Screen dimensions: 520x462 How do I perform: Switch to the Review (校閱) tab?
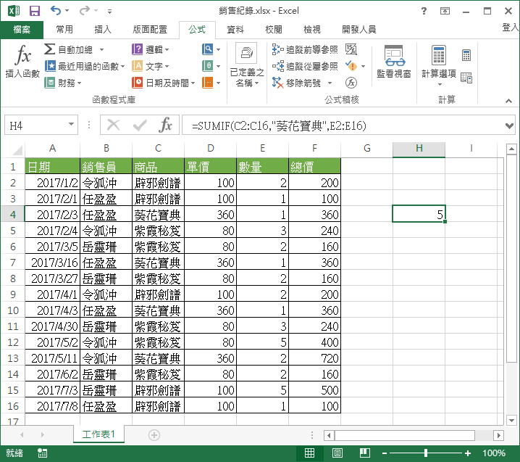274,30
